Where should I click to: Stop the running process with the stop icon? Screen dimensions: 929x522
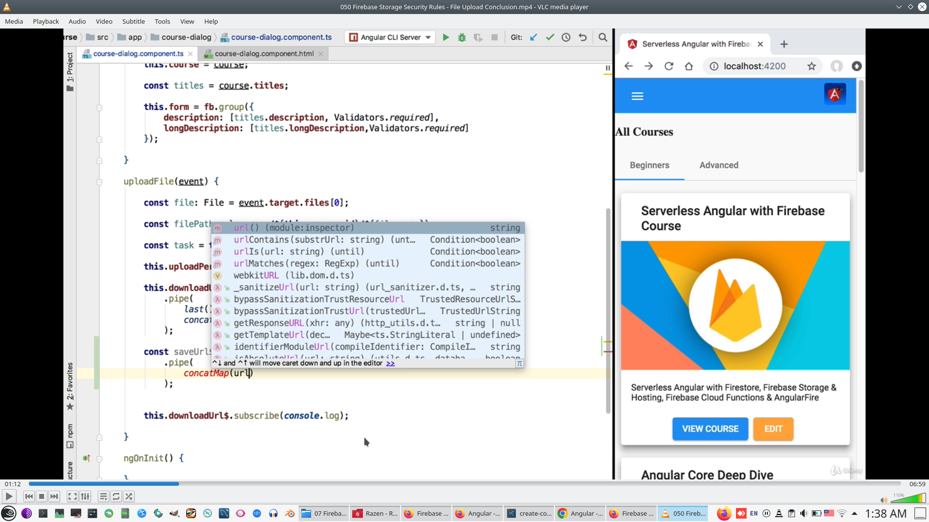(x=494, y=37)
